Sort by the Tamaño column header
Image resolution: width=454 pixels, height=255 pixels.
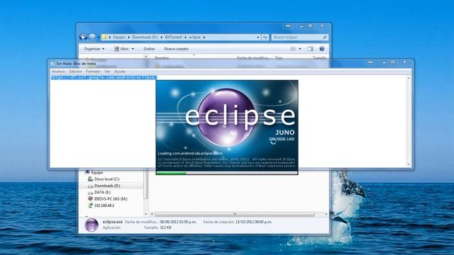[x=319, y=58]
